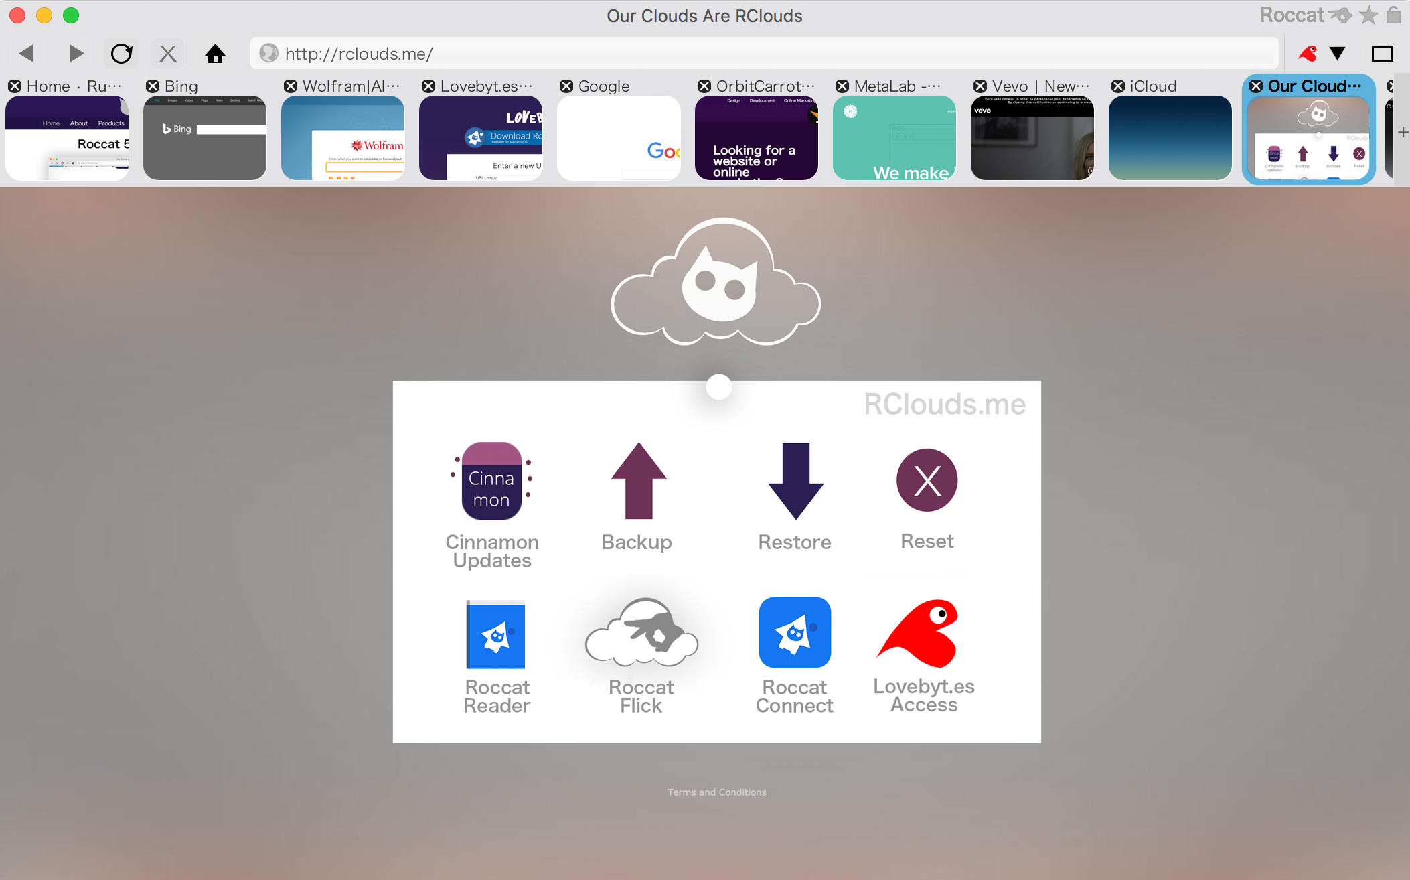Click the Roccat share arrow icon
The width and height of the screenshot is (1410, 880).
point(1341,15)
